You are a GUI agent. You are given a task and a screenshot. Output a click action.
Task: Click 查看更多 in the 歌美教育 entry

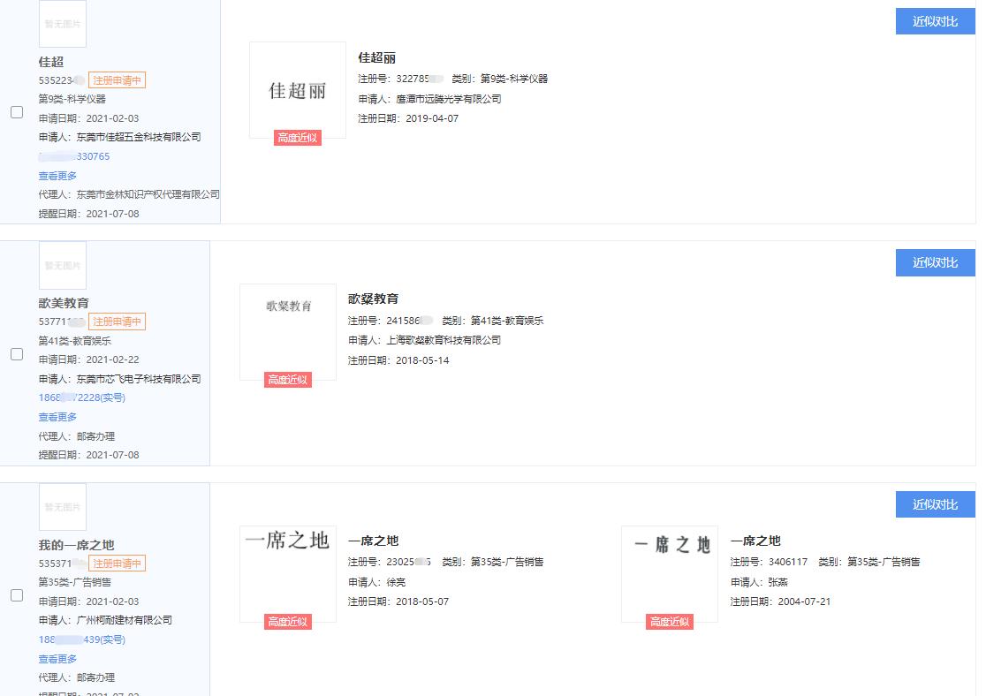pyautogui.click(x=57, y=417)
